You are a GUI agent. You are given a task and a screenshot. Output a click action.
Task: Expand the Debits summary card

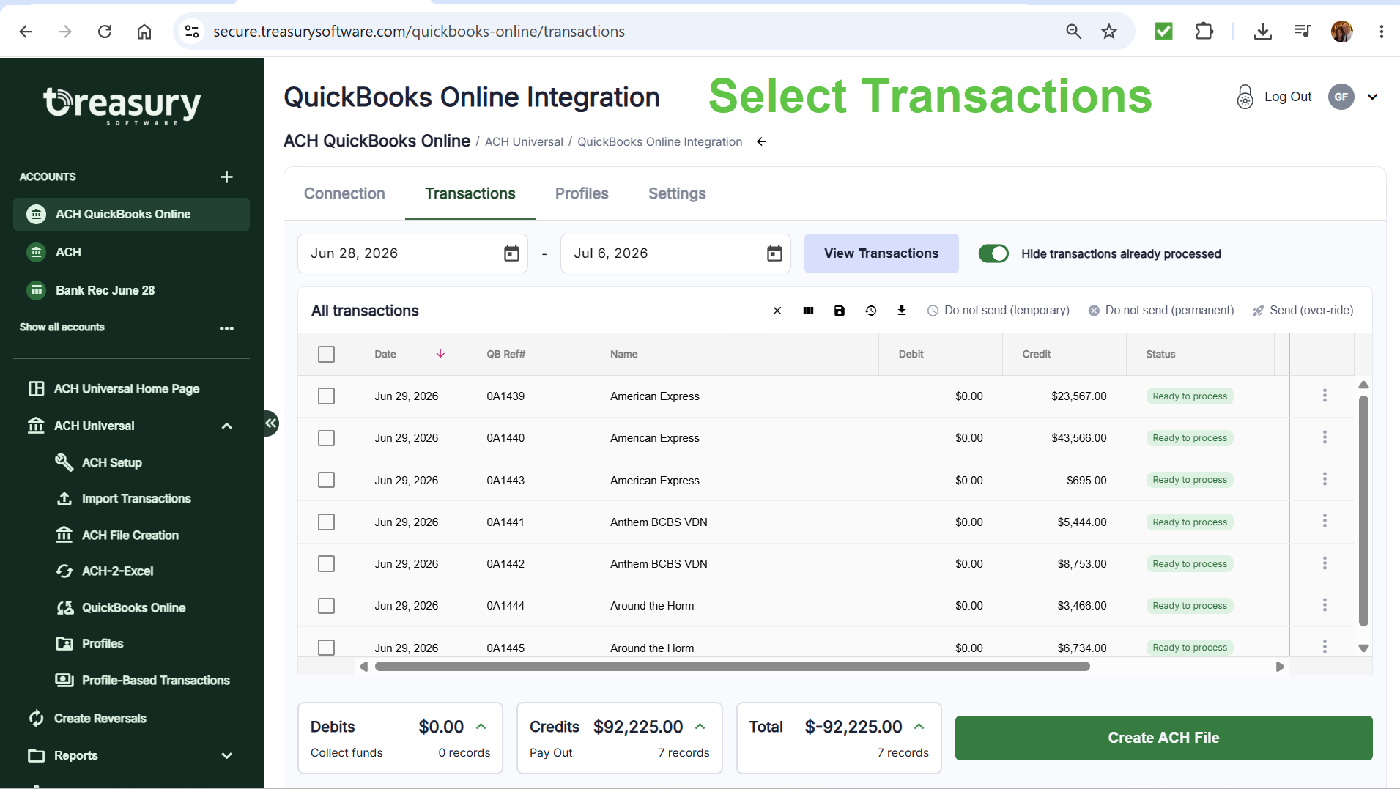[481, 727]
